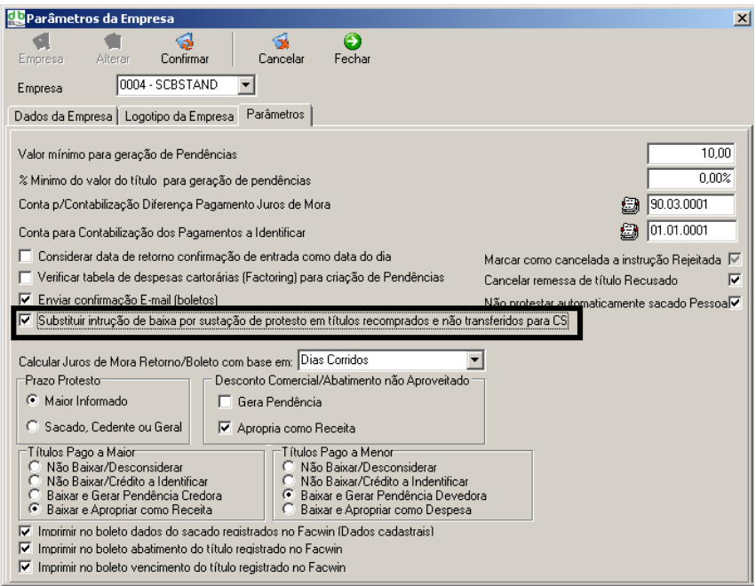
Task: Click the 01.01.0001 account field
Action: pyautogui.click(x=692, y=230)
